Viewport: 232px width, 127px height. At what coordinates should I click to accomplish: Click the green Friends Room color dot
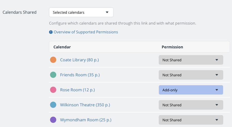tap(53, 75)
